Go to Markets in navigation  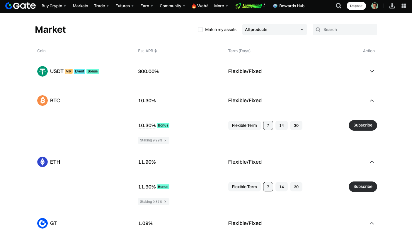click(80, 6)
